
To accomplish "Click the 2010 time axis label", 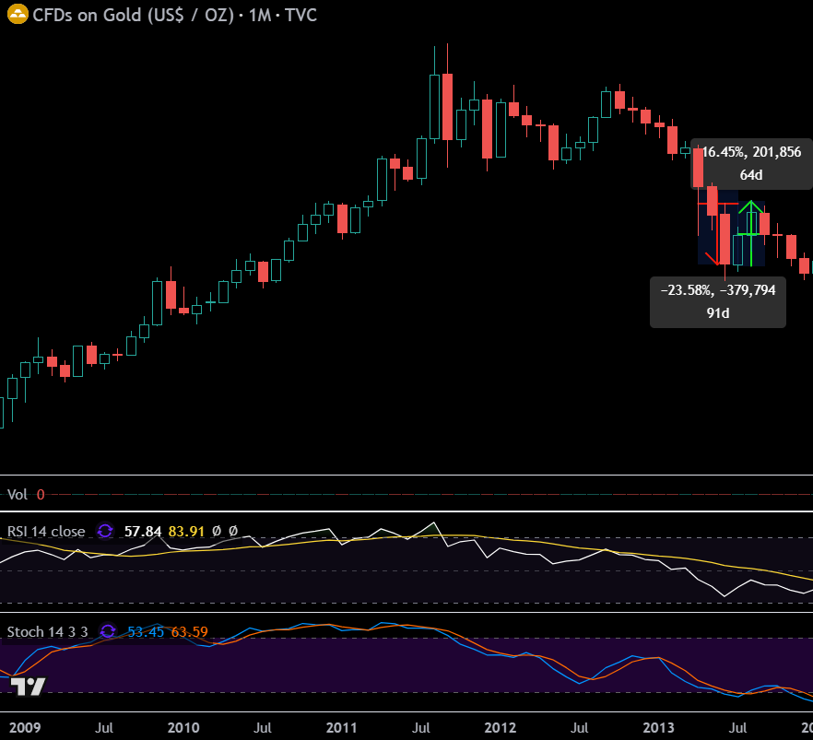I will [183, 728].
